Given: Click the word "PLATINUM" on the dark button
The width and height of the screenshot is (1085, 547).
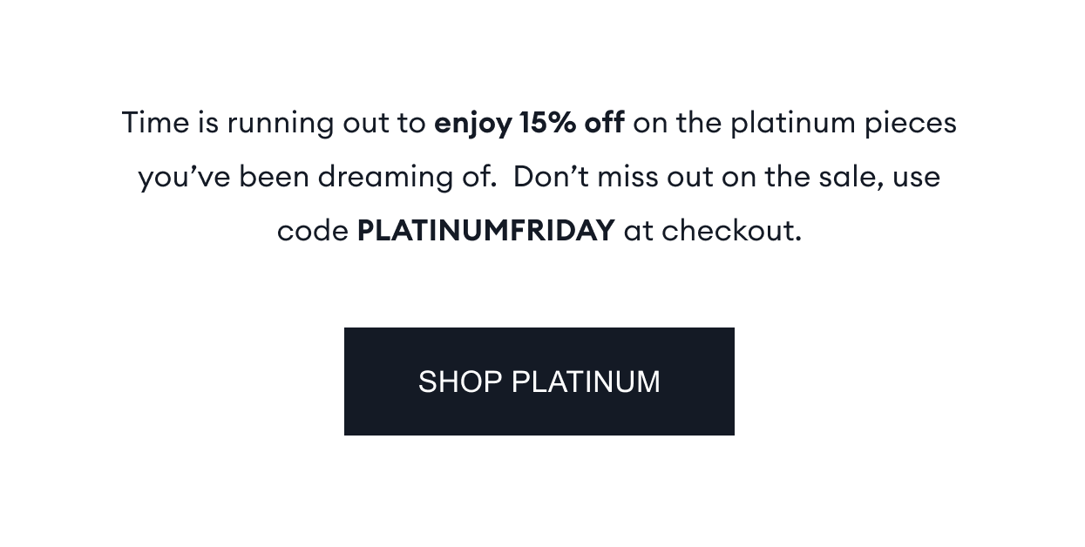Looking at the screenshot, I should [586, 382].
